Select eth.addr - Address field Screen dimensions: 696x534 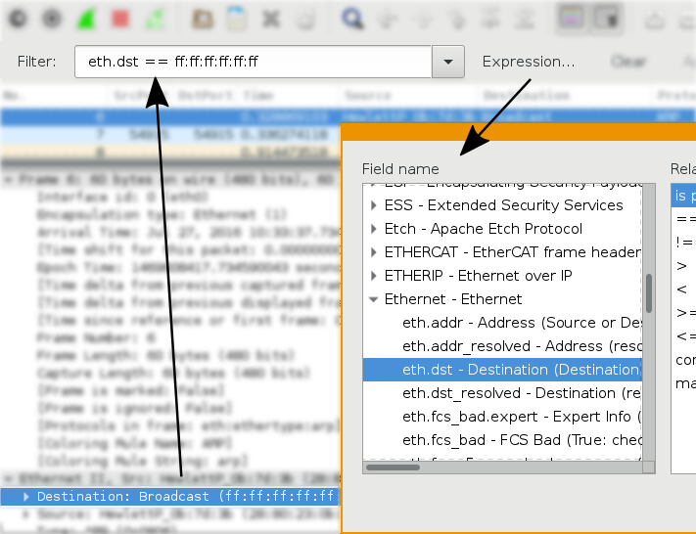502,323
